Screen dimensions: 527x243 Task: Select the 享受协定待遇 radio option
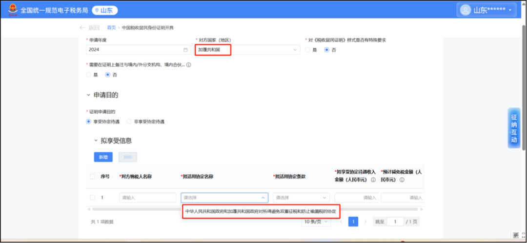[89, 121]
